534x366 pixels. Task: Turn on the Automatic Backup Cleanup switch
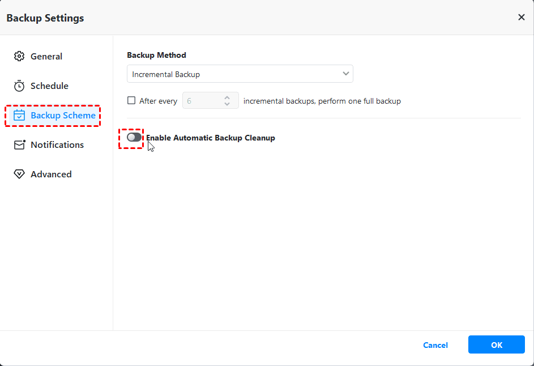click(x=134, y=138)
